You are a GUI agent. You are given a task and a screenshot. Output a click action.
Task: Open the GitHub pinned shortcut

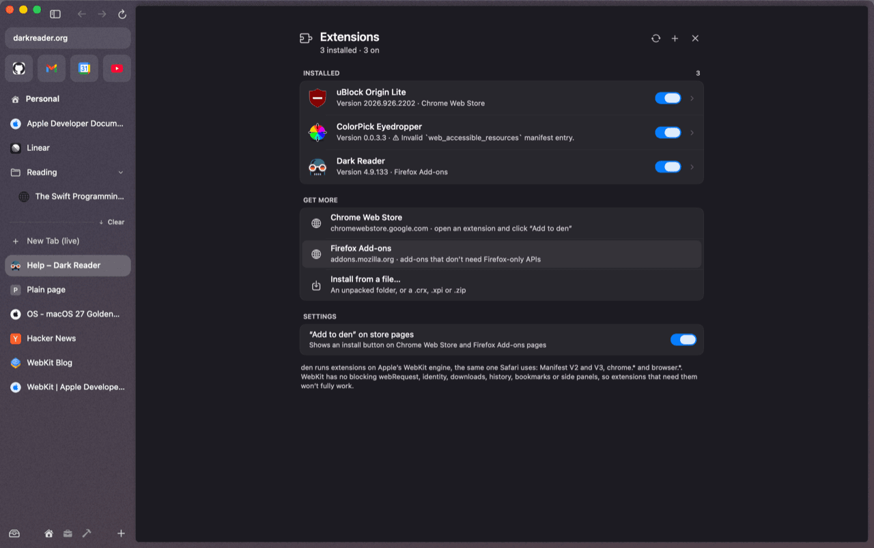[x=19, y=68]
